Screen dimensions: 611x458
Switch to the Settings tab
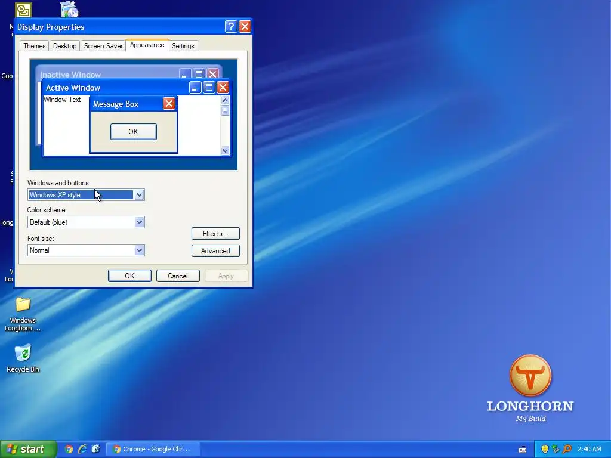[183, 46]
